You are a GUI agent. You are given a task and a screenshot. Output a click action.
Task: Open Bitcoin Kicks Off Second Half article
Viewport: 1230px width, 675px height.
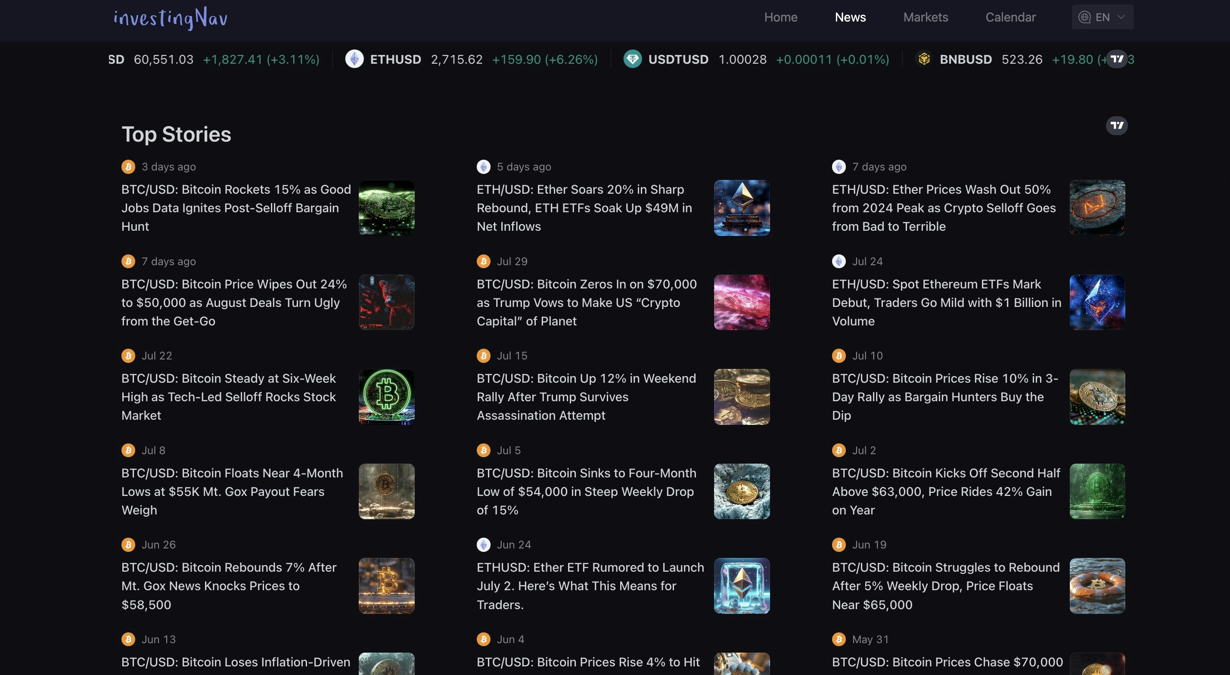[x=945, y=492]
